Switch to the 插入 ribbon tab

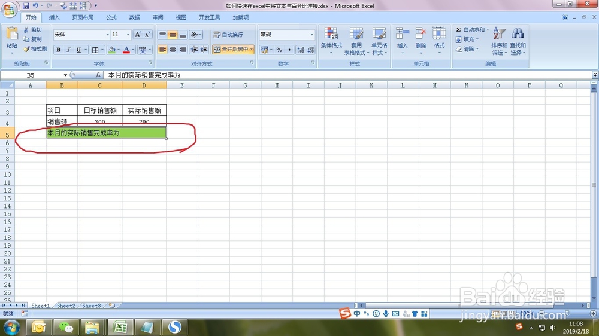pyautogui.click(x=55, y=17)
